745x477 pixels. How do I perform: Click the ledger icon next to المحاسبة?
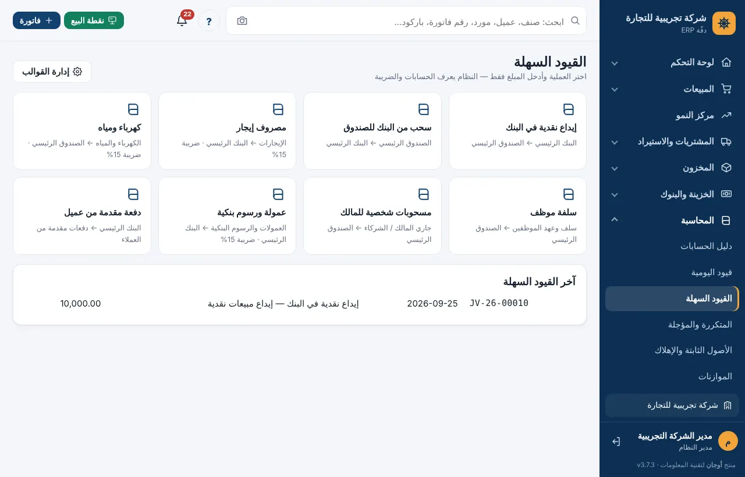(726, 220)
